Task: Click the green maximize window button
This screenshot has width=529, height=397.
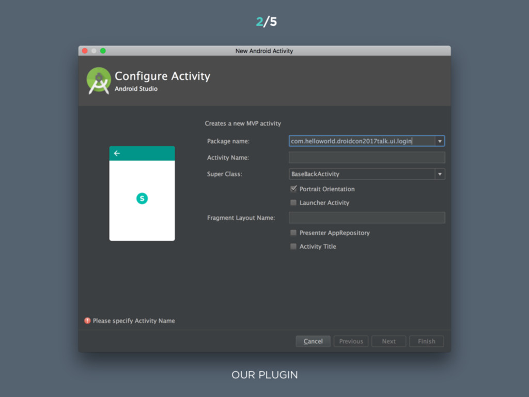Action: 103,51
